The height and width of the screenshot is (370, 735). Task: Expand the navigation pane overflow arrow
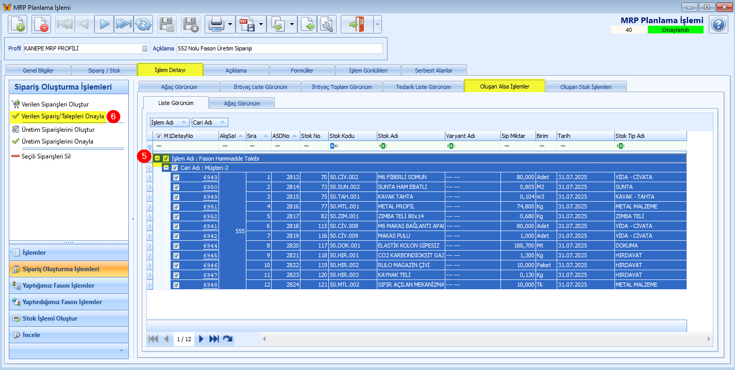[x=121, y=350]
